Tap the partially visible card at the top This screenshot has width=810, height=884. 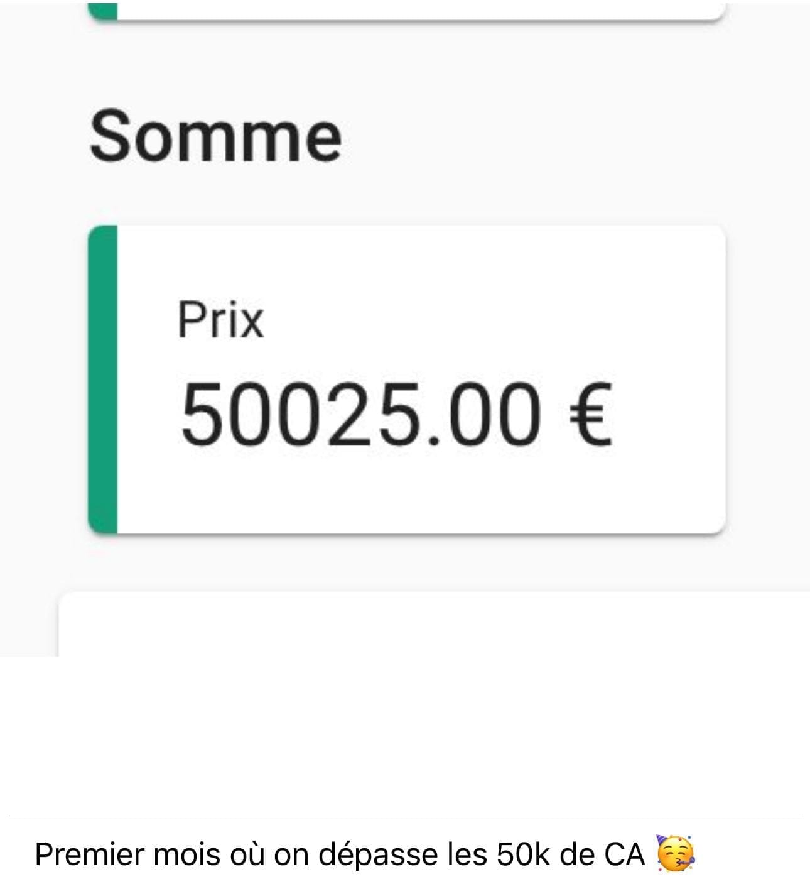point(414,9)
